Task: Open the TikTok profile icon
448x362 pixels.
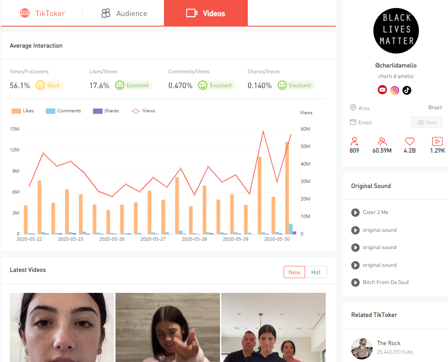Action: [407, 90]
